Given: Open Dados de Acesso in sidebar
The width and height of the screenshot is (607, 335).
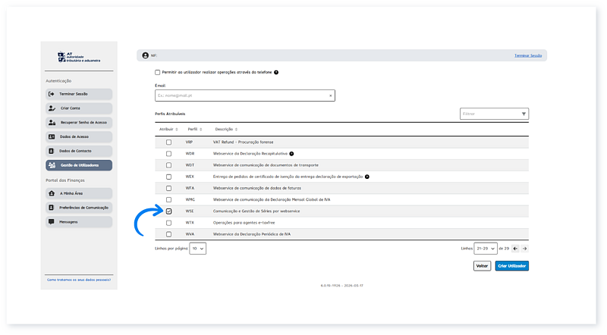Looking at the screenshot, I should click(x=79, y=136).
